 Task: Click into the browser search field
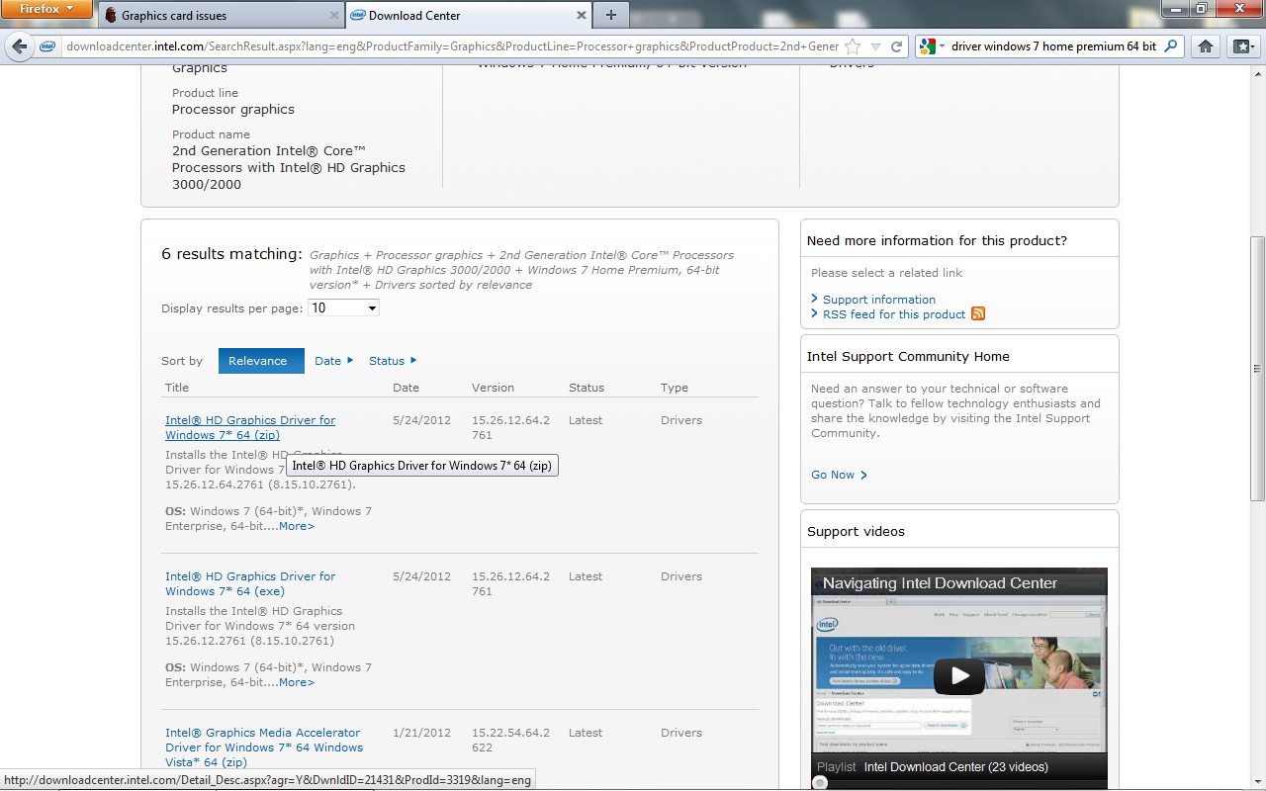point(1053,46)
